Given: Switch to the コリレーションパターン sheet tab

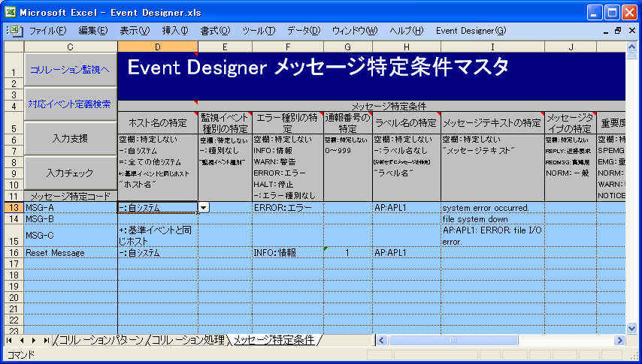Looking at the screenshot, I should pyautogui.click(x=99, y=341).
